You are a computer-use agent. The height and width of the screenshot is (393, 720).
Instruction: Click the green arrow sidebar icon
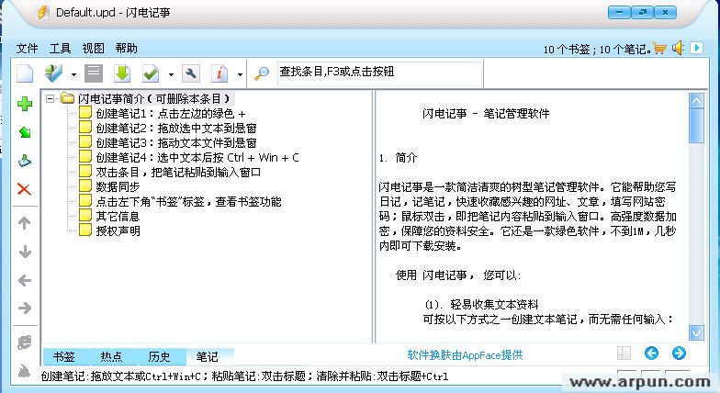click(x=25, y=132)
